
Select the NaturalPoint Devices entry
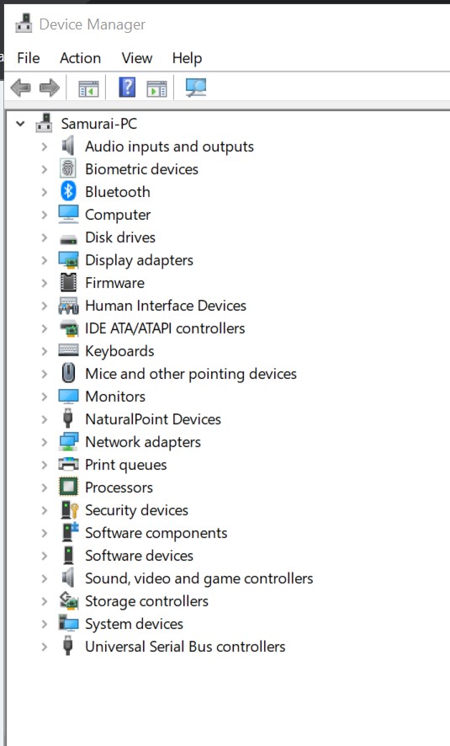pyautogui.click(x=153, y=419)
